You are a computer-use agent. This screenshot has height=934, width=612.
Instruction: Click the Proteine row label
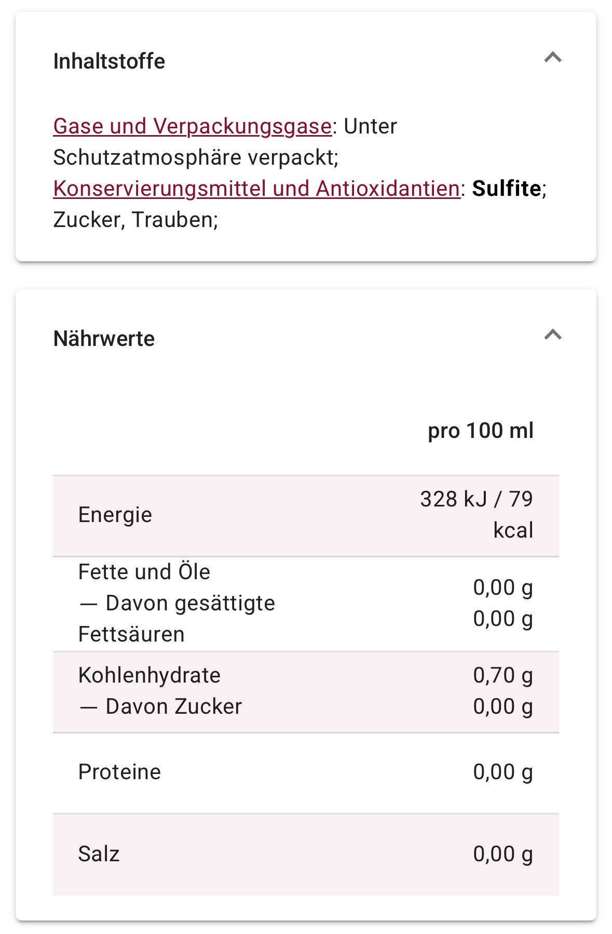(x=119, y=772)
